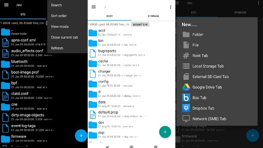Screen dimensions: 263x148
Task: Open the hamburger menu beside /etc path
Action: pyautogui.click(x=6, y=5)
